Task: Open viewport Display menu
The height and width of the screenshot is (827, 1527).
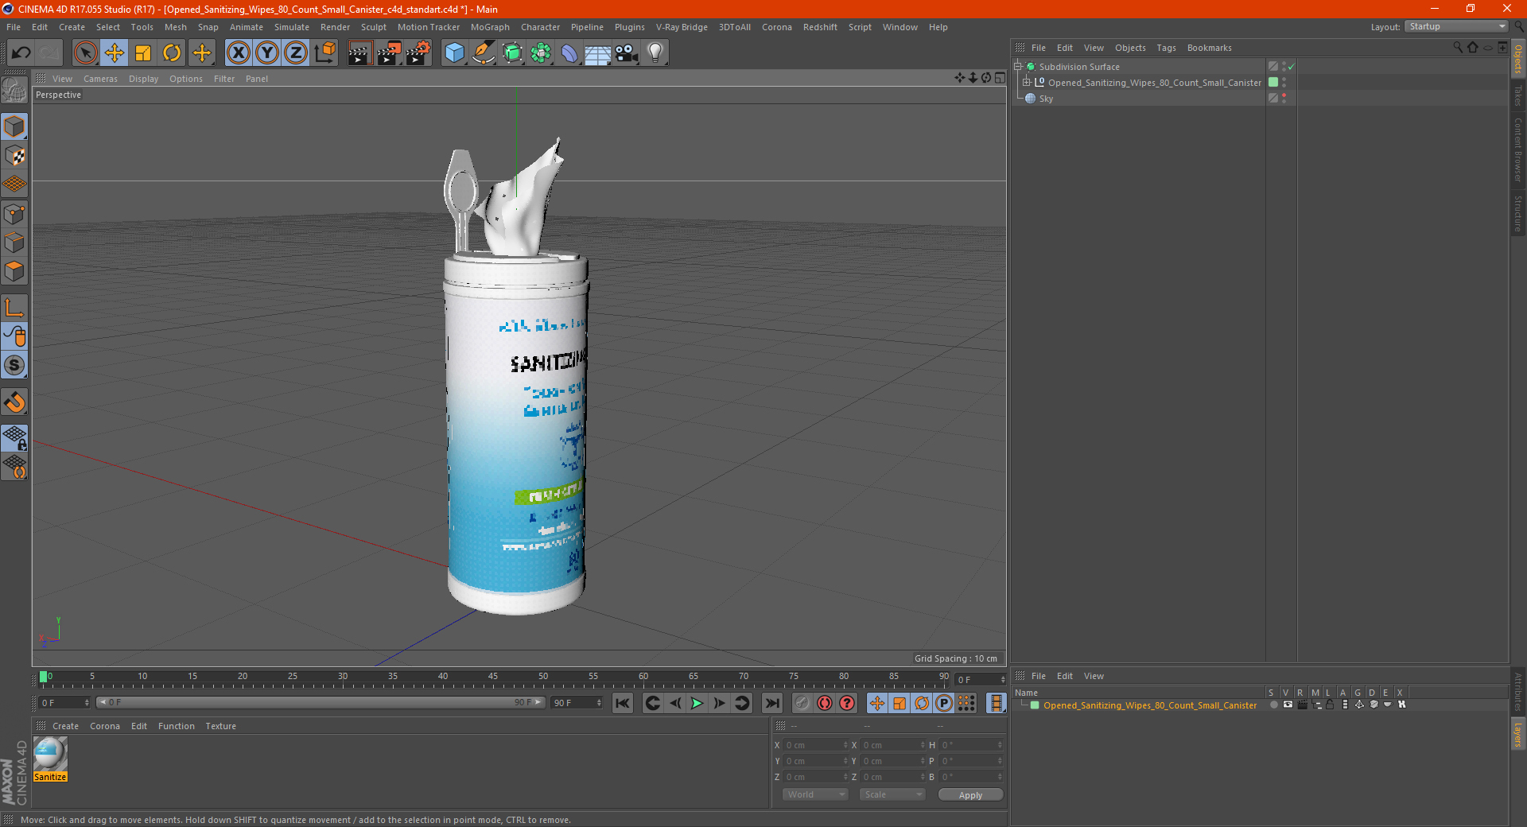Action: click(x=143, y=79)
